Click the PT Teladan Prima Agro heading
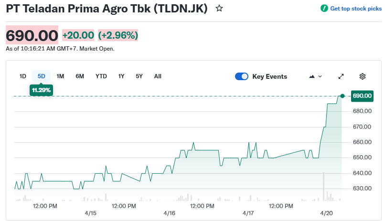The height and width of the screenshot is (221, 385). 107,9
